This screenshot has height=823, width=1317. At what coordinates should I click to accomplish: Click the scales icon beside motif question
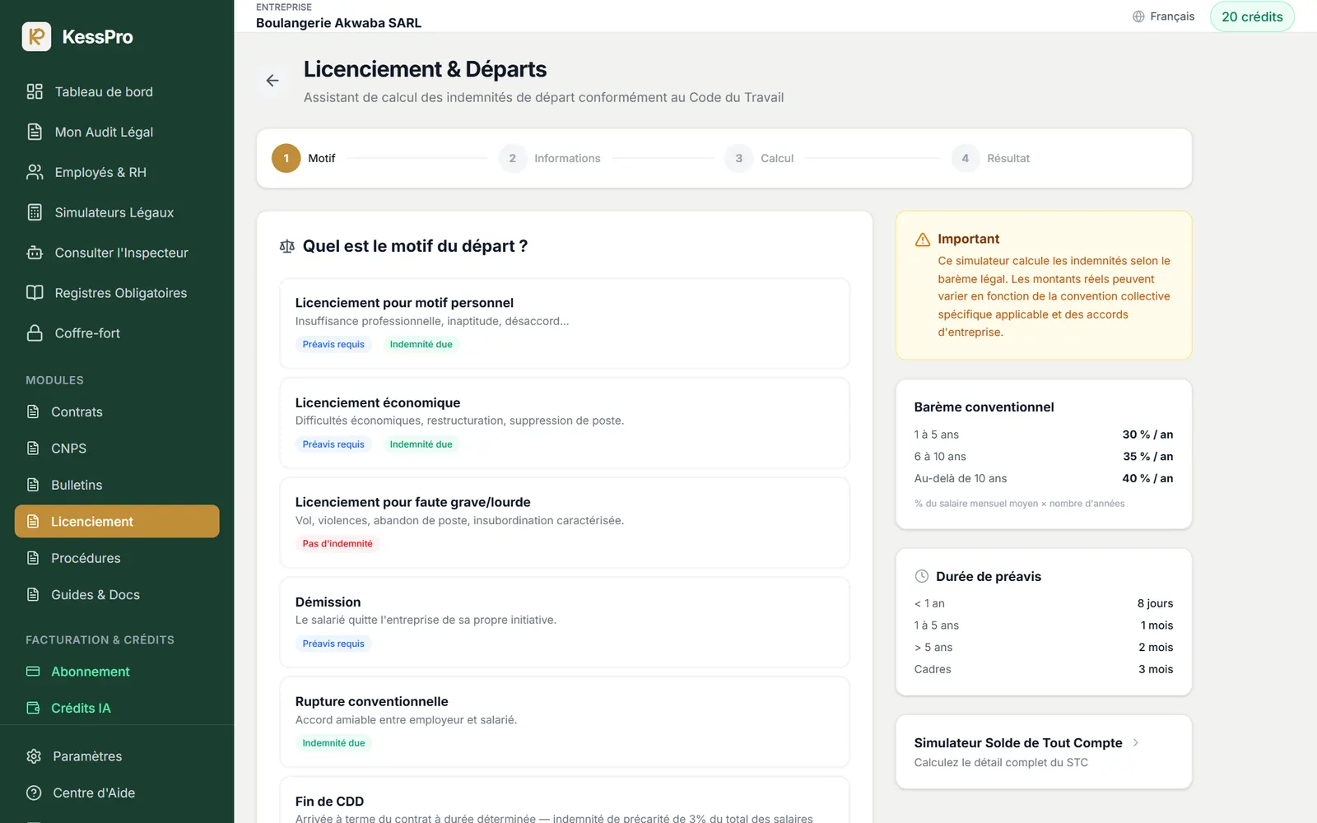tap(287, 246)
